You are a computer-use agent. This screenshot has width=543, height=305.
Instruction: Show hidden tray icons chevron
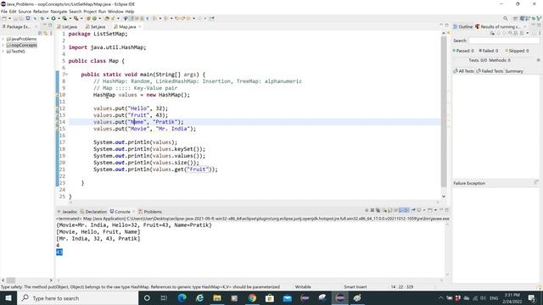(441, 297)
